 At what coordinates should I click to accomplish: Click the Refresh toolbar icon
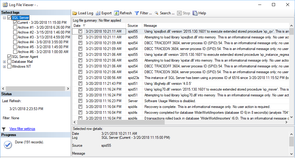pyautogui.click(x=117, y=13)
